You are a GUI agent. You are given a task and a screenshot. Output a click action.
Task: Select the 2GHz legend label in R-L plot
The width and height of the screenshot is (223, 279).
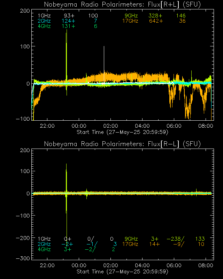coord(44,244)
